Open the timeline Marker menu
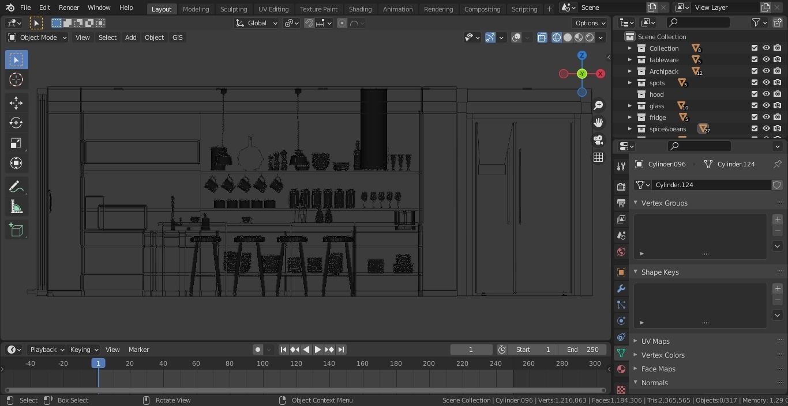Viewport: 788px width, 406px height. (x=138, y=350)
